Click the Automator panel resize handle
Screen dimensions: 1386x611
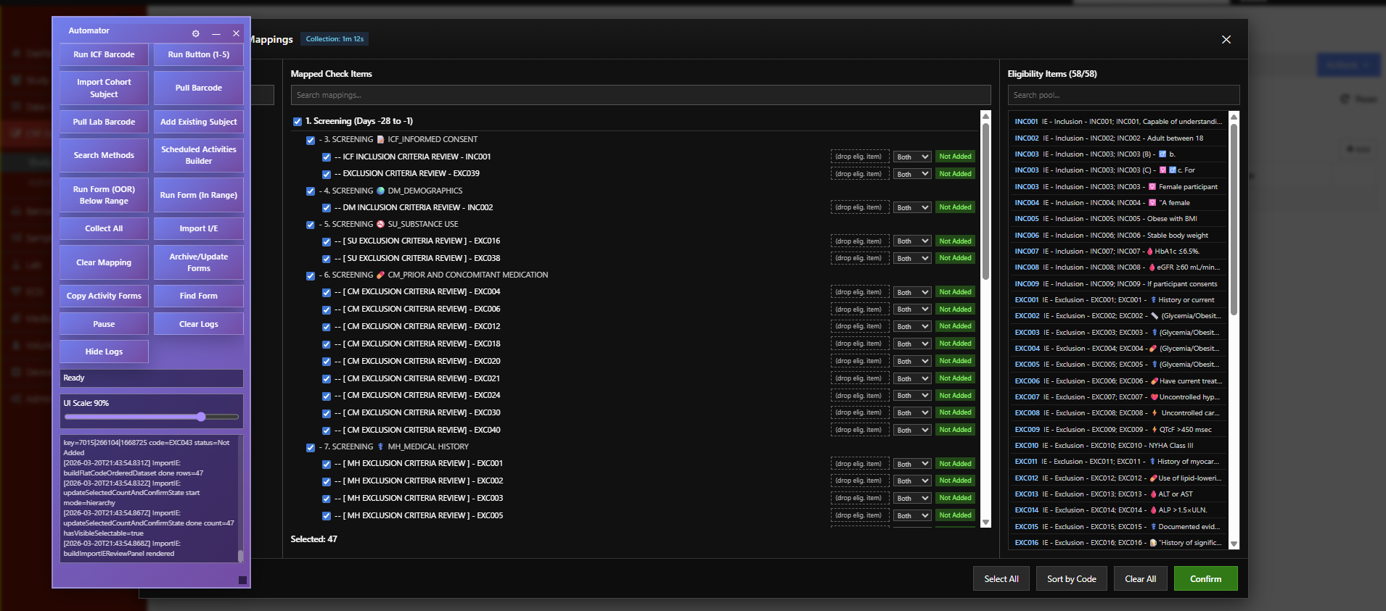(x=242, y=580)
